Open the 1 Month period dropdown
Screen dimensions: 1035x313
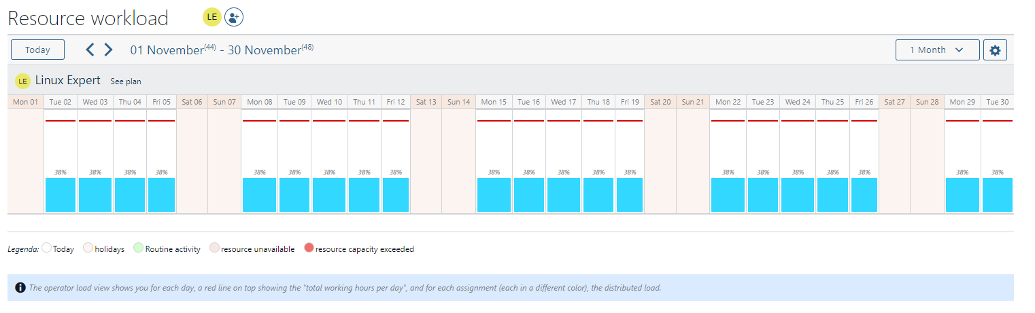coord(937,50)
